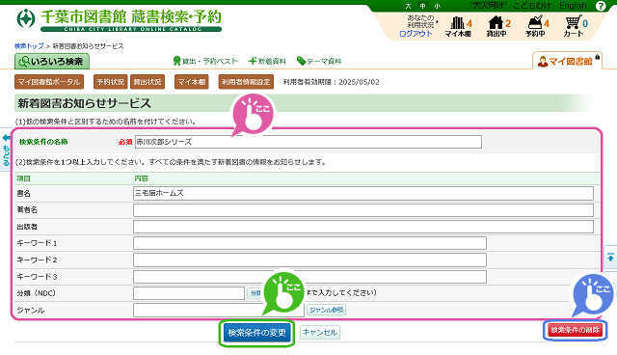Viewport: 617px width, 355px height.
Task: Click the 書名 input field
Action: coord(363,193)
